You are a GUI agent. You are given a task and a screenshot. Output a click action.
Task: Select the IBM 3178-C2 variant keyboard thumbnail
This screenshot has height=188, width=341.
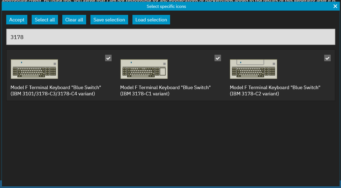point(253,69)
